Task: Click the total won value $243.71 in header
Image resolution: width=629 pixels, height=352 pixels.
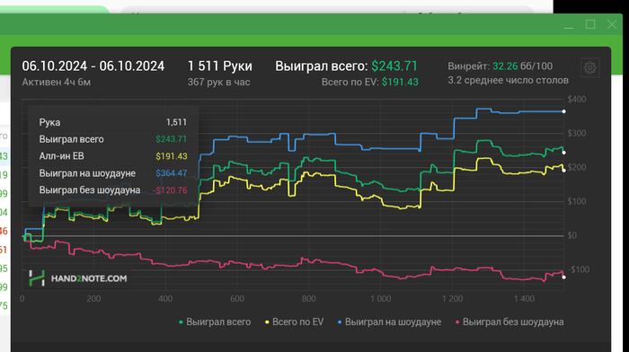Action: (x=394, y=66)
